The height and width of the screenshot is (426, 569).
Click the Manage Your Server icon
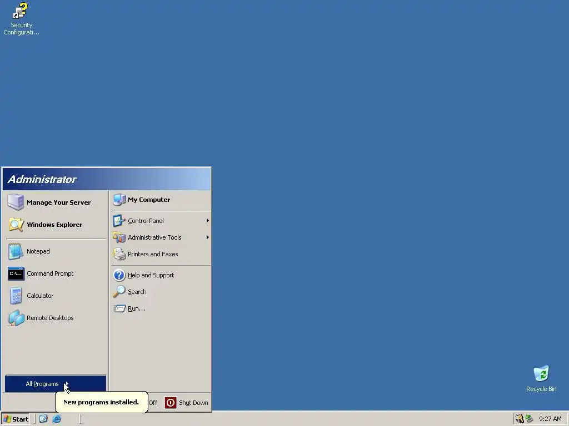pyautogui.click(x=16, y=202)
